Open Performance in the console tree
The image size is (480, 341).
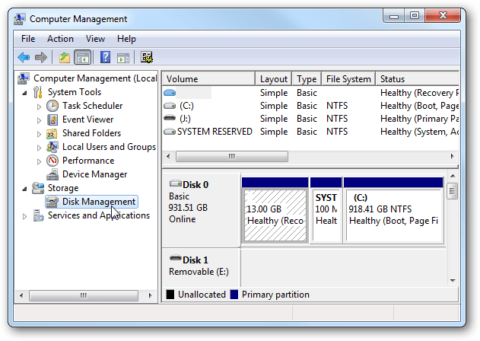click(88, 161)
